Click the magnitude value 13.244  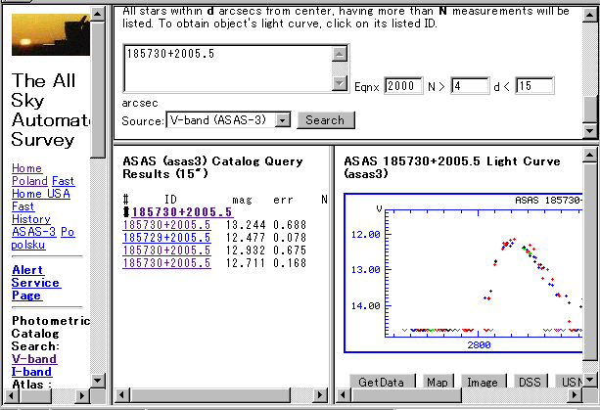(x=246, y=225)
